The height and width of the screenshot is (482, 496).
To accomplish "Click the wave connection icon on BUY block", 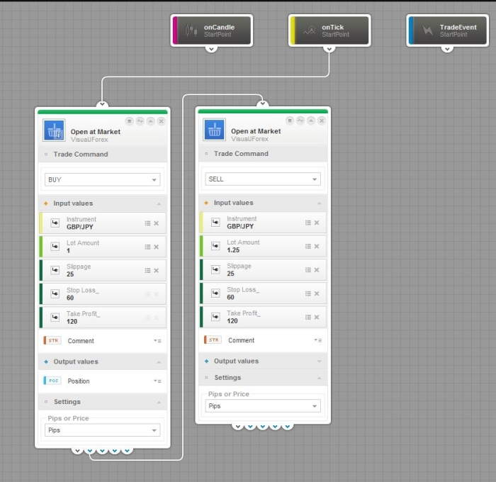I will (140, 121).
